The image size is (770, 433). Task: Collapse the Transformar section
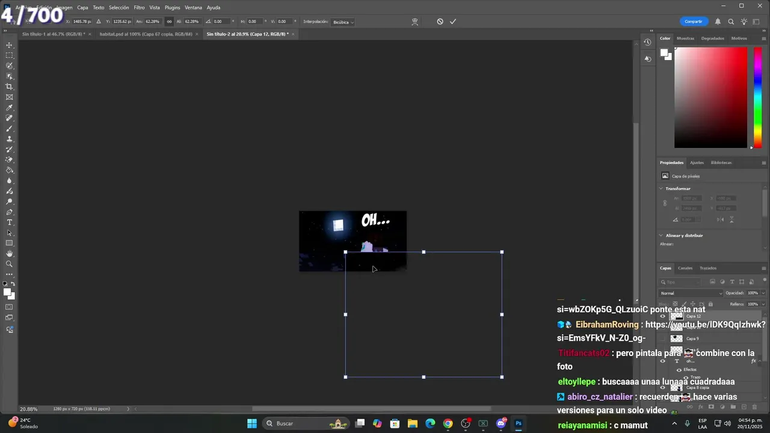(661, 189)
